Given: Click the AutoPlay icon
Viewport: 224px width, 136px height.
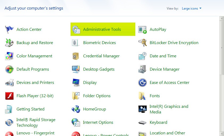Looking at the screenshot, I should [x=142, y=29].
